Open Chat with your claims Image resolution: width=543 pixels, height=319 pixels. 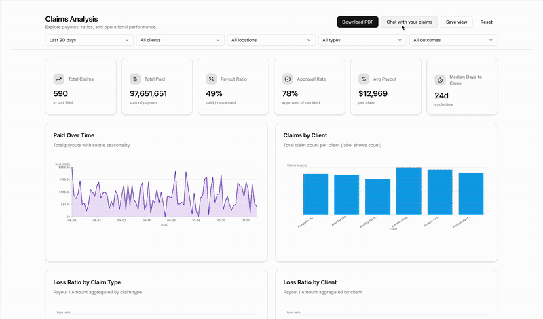point(409,22)
